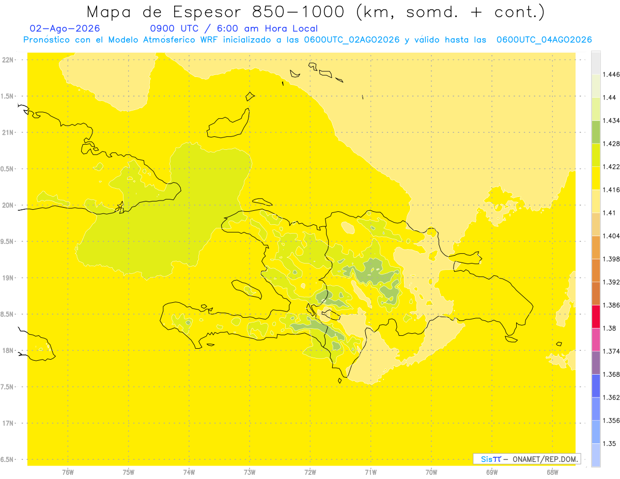The width and height of the screenshot is (620, 479).
Task: Click the legend value '1.422'
Action: click(x=611, y=167)
